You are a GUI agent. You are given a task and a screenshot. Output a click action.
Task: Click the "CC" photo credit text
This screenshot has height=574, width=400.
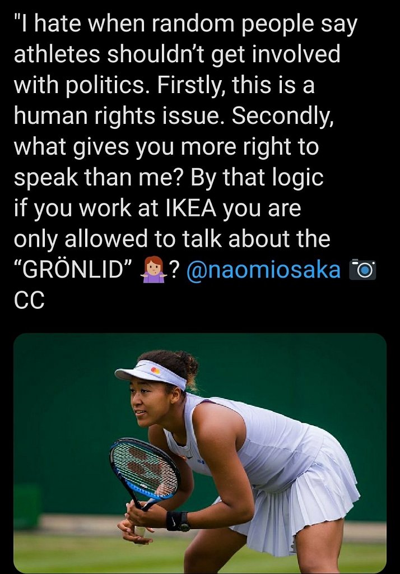click(x=29, y=300)
